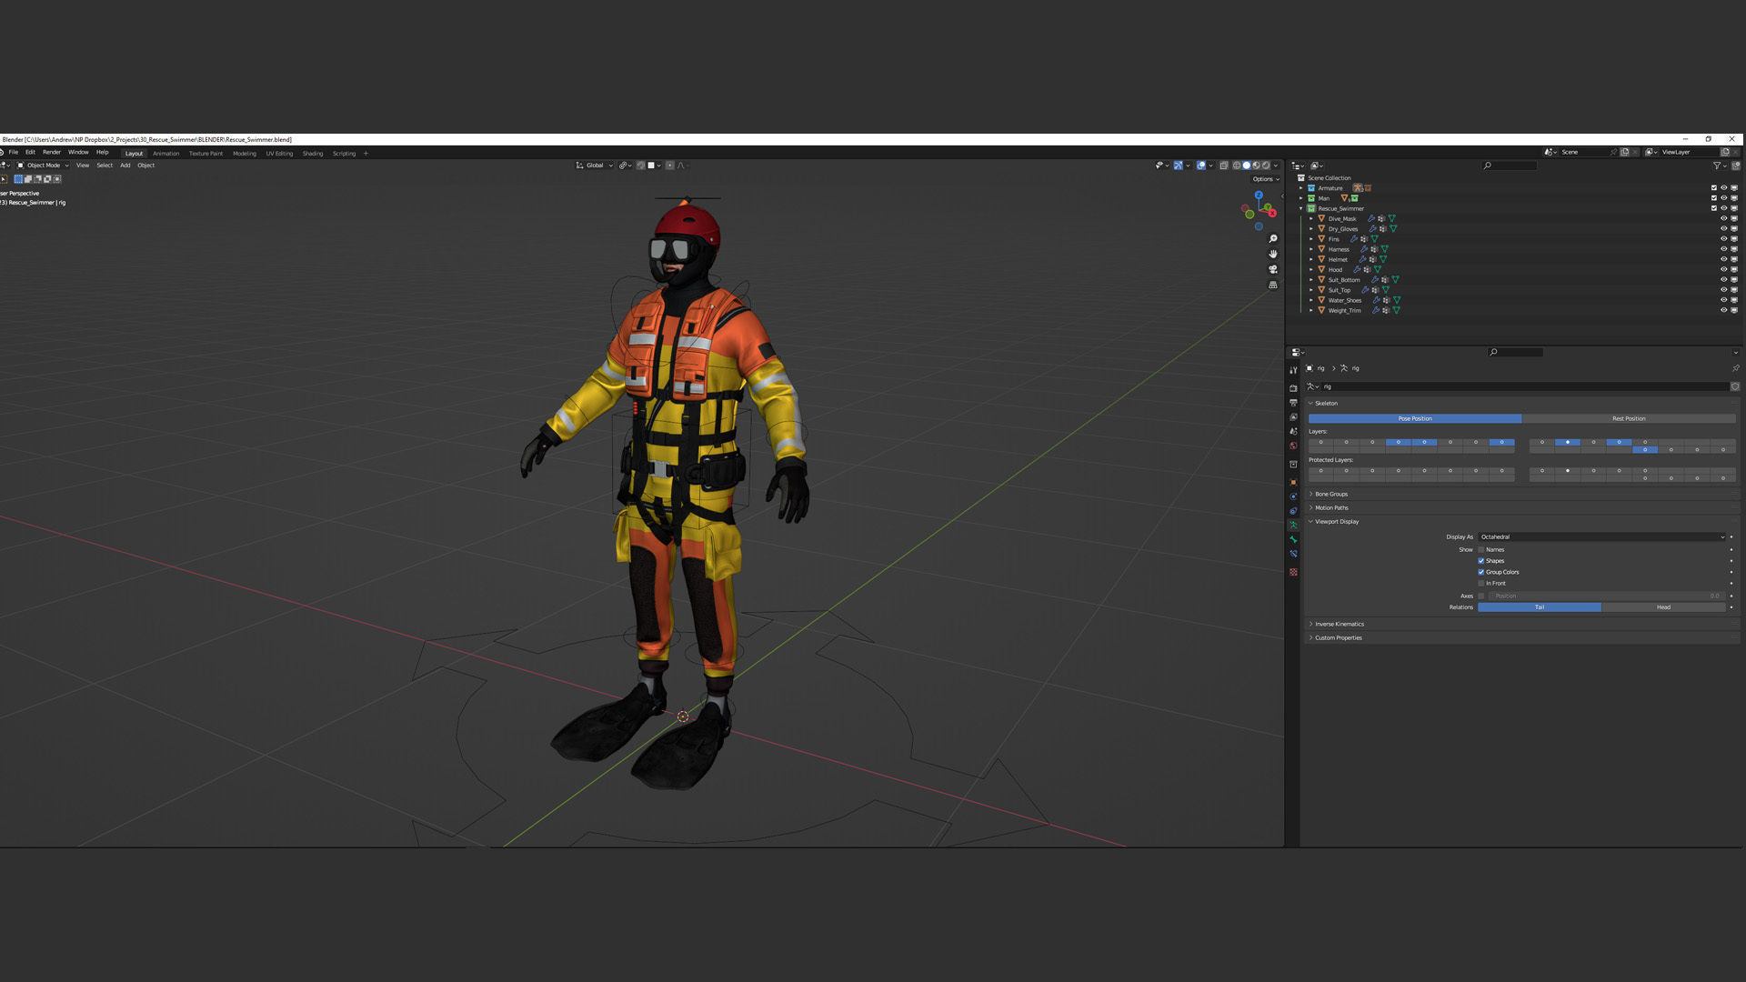Viewport: 1746px width, 982px height.
Task: Click the rig name input field
Action: [1523, 386]
